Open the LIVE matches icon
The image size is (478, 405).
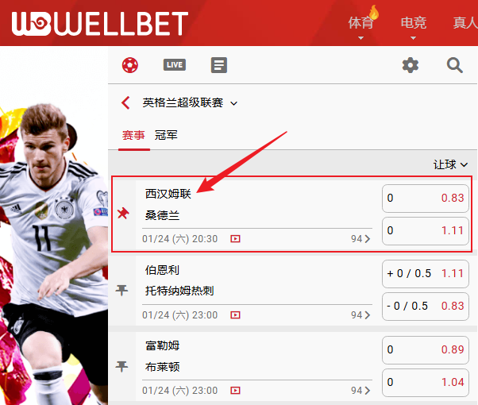coord(175,65)
